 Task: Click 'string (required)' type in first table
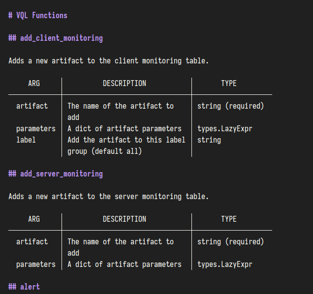(230, 106)
